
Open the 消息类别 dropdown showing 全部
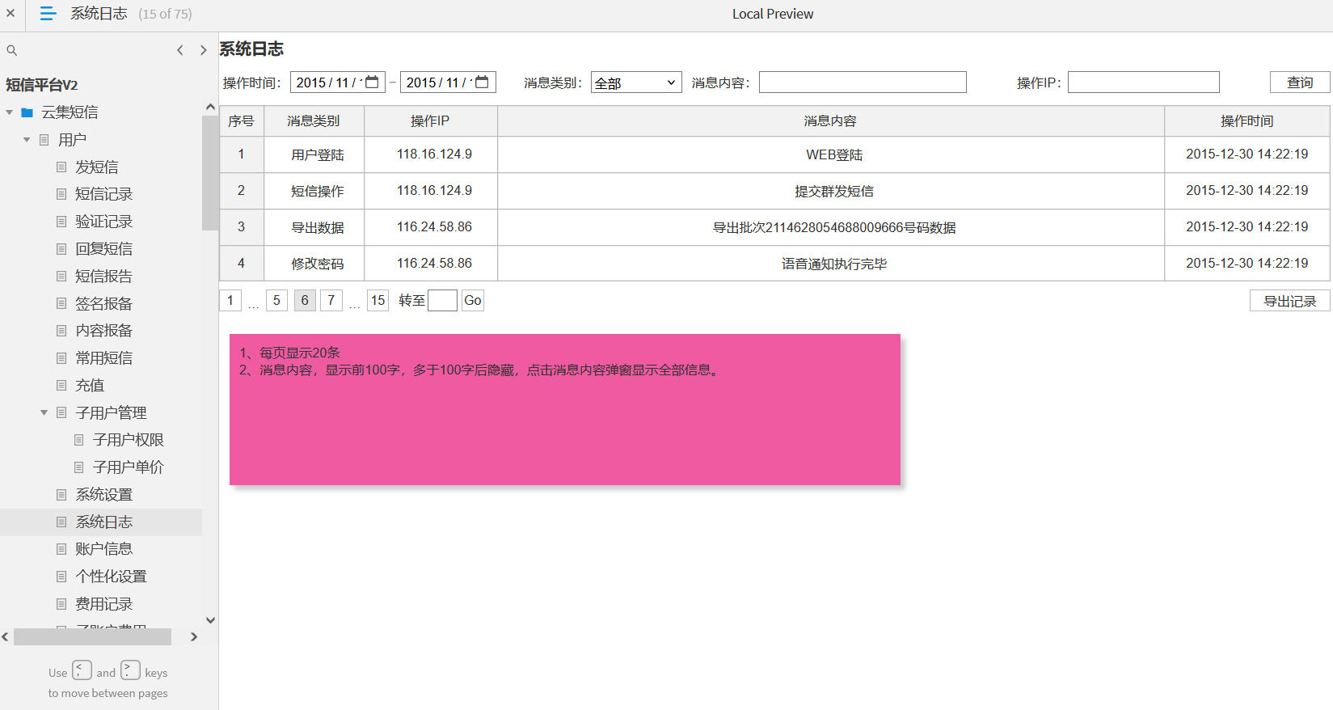[636, 82]
